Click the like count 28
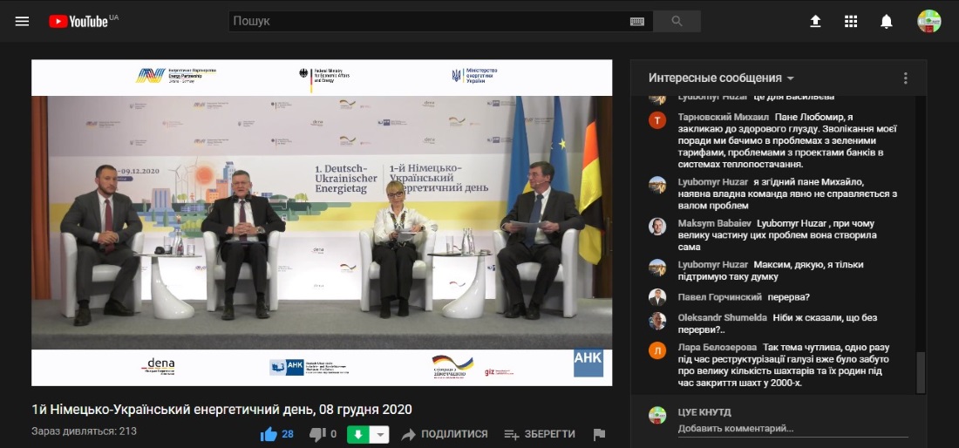The width and height of the screenshot is (959, 448). click(x=288, y=435)
